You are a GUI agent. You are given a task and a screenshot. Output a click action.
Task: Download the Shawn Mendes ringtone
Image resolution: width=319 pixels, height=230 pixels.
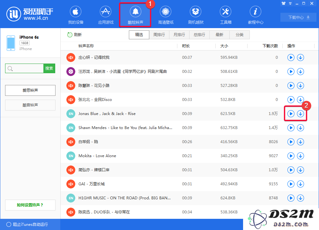[300, 128]
